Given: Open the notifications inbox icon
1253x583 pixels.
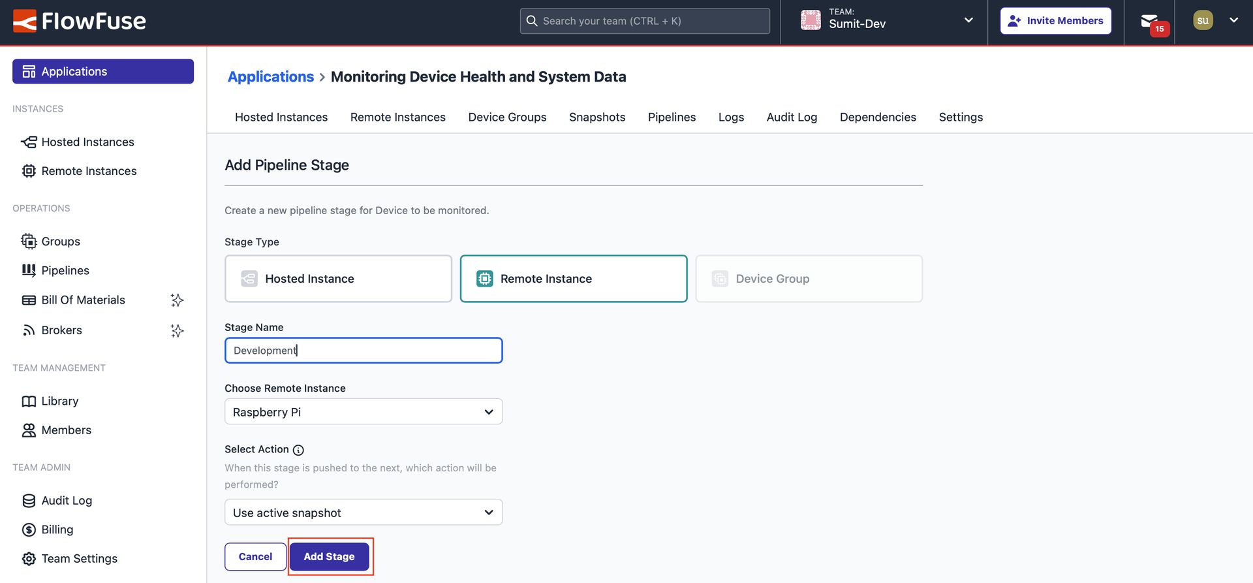Looking at the screenshot, I should (x=1149, y=22).
